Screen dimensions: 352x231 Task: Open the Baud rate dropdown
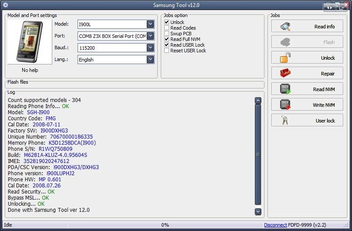pos(150,48)
